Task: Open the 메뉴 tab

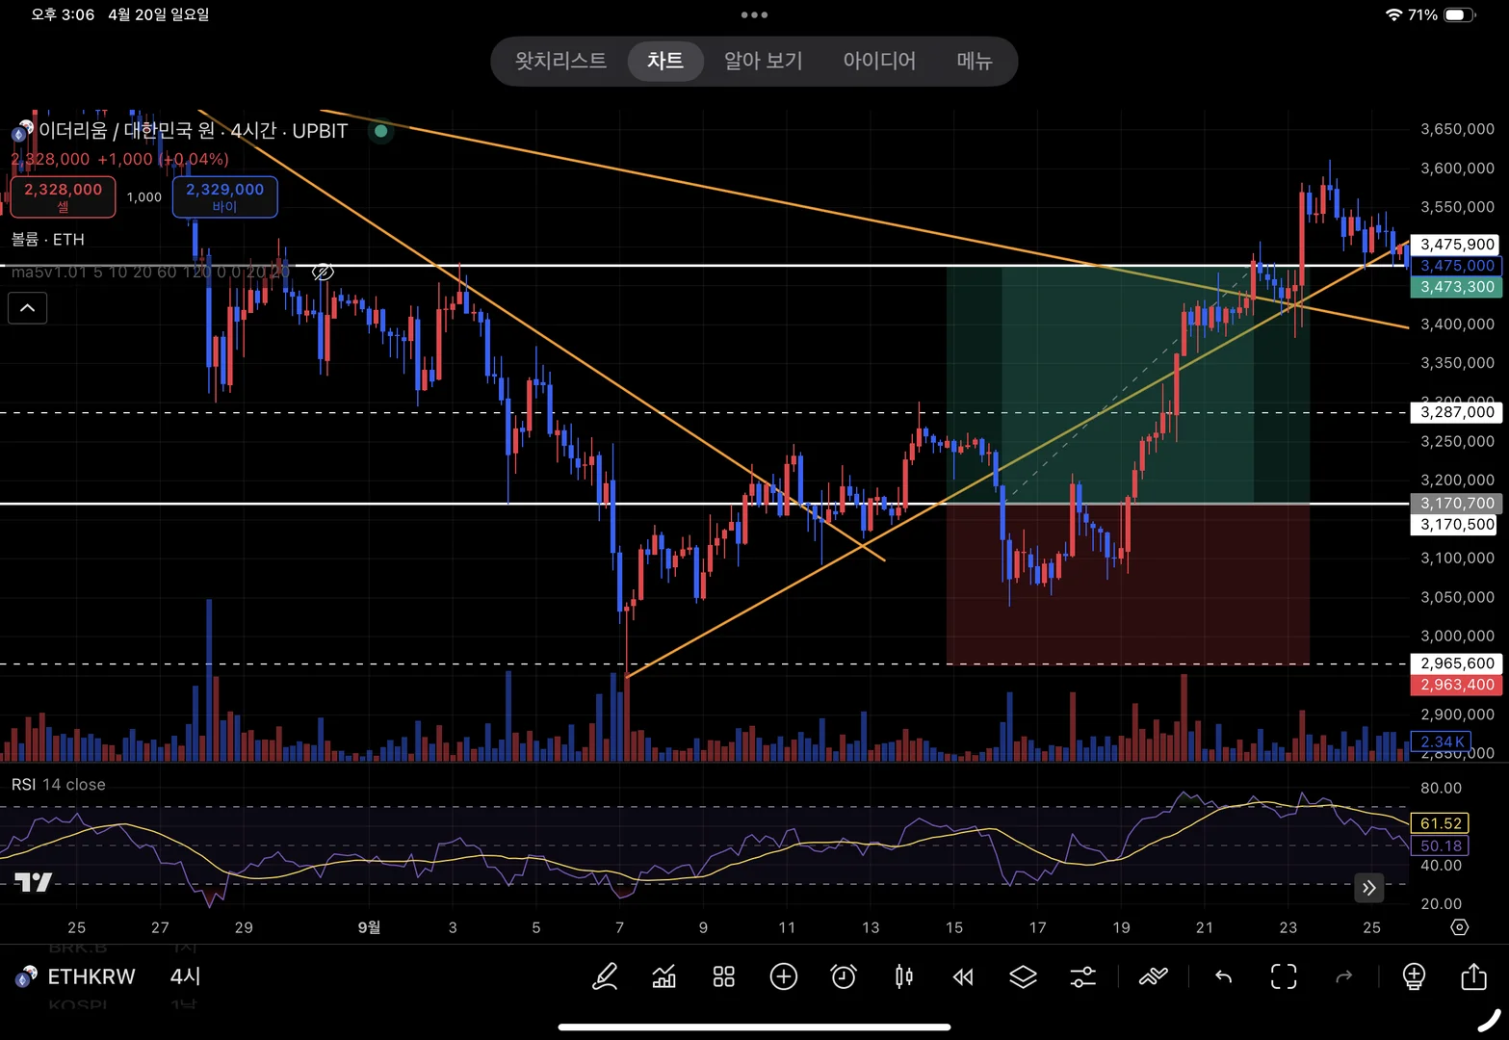Action: tap(975, 61)
